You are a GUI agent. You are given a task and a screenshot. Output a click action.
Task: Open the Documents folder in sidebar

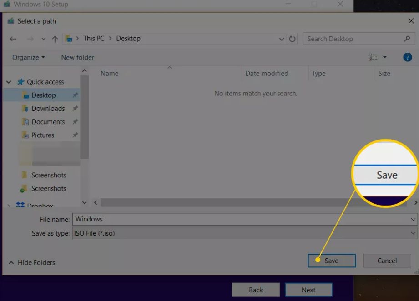48,122
